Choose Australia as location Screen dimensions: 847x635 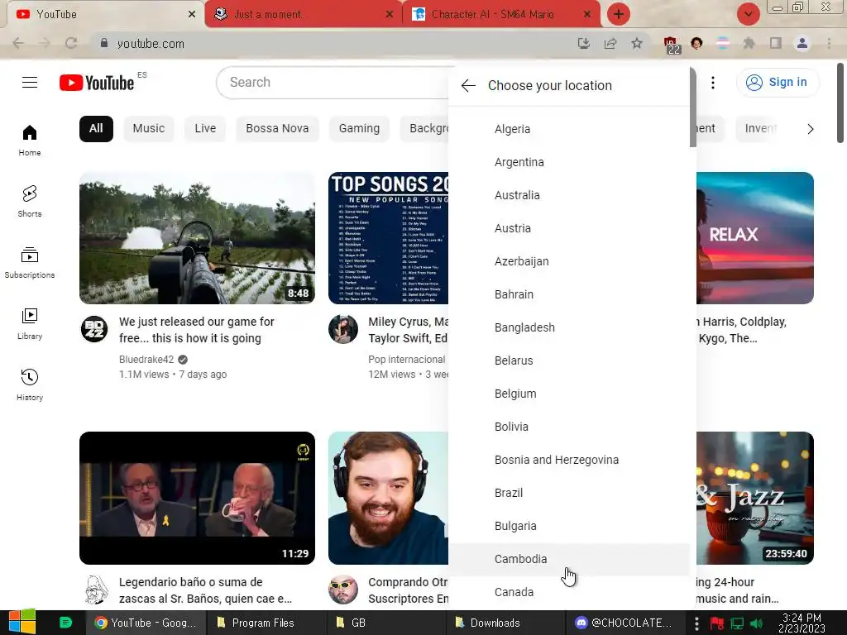pos(569,195)
